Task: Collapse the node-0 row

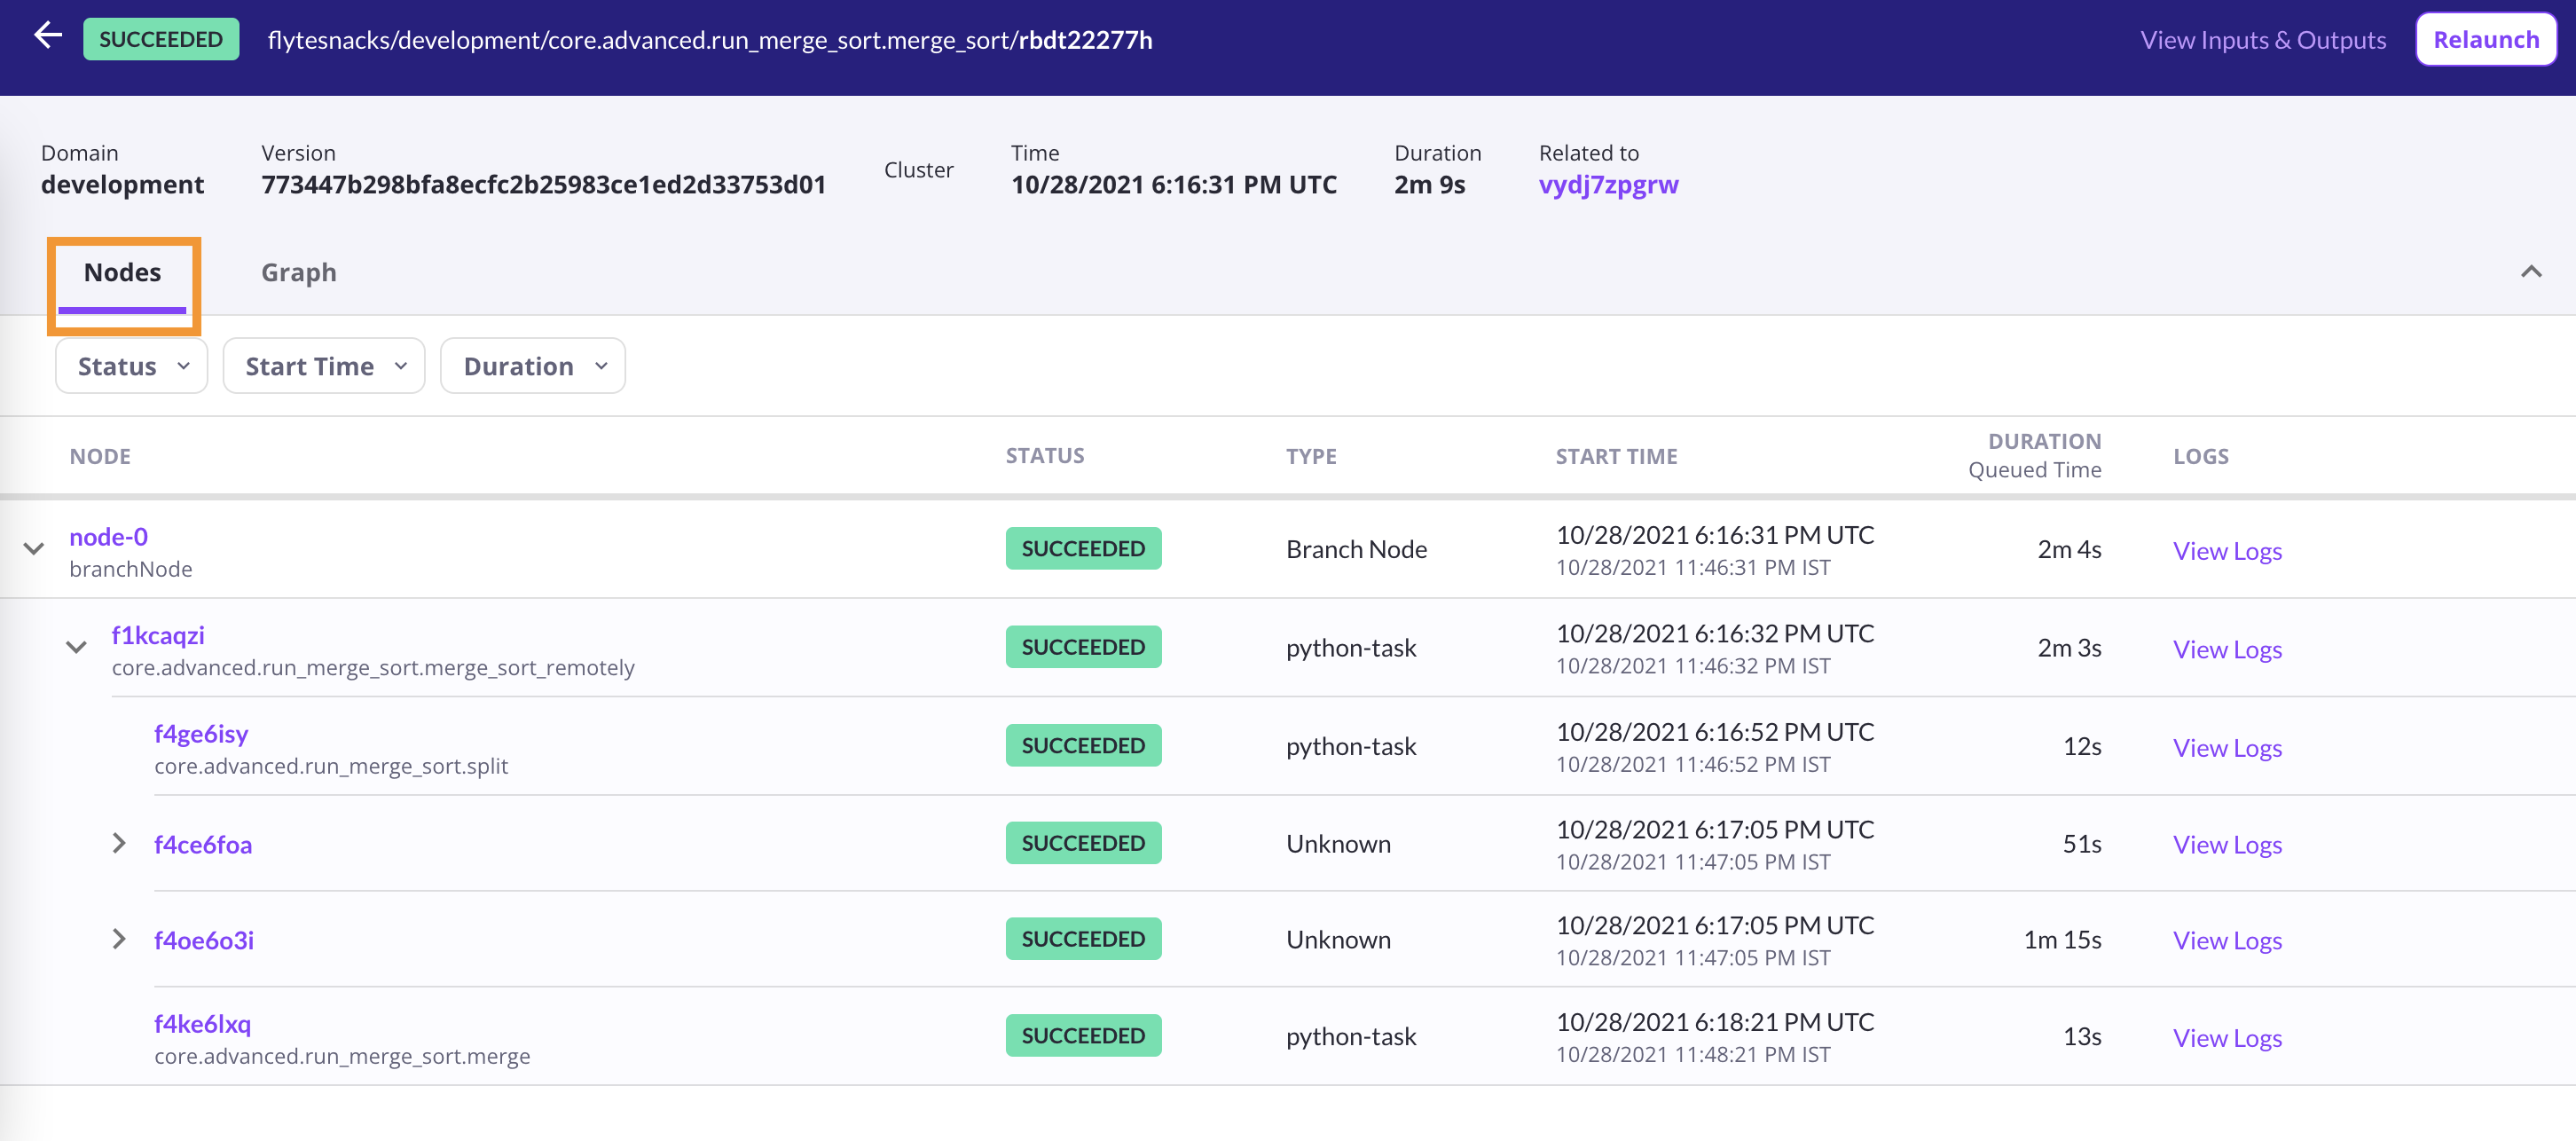Action: pyautogui.click(x=34, y=549)
